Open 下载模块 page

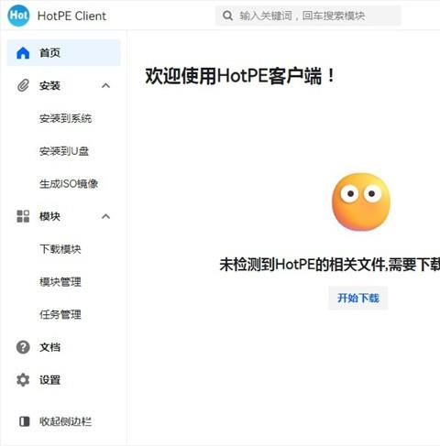[x=60, y=249]
